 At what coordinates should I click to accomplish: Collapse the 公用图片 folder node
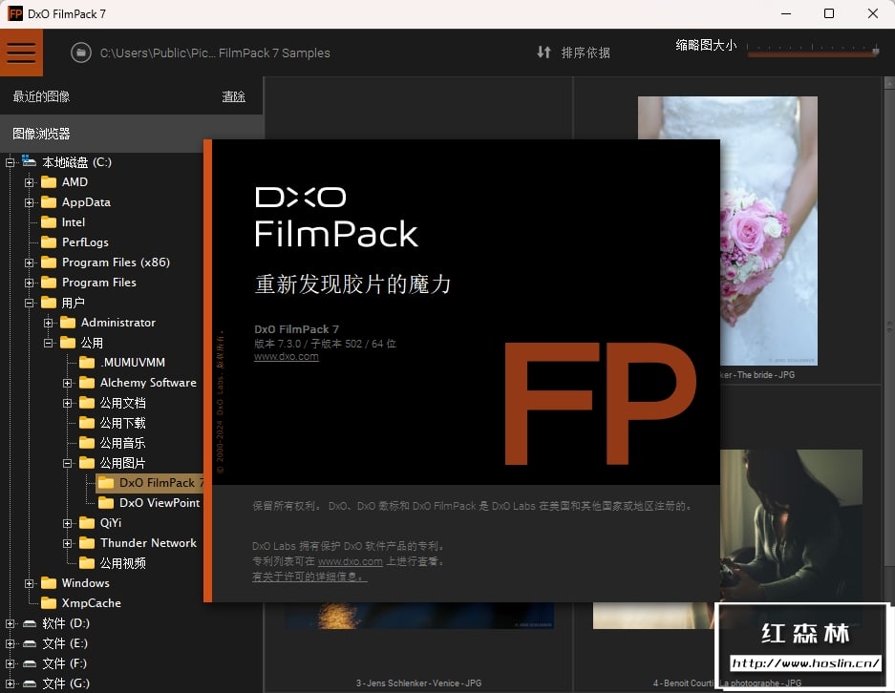coord(68,463)
